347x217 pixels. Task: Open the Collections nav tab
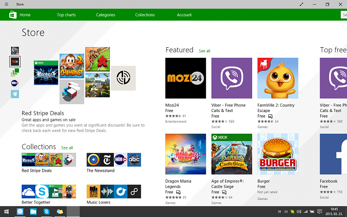click(x=145, y=15)
